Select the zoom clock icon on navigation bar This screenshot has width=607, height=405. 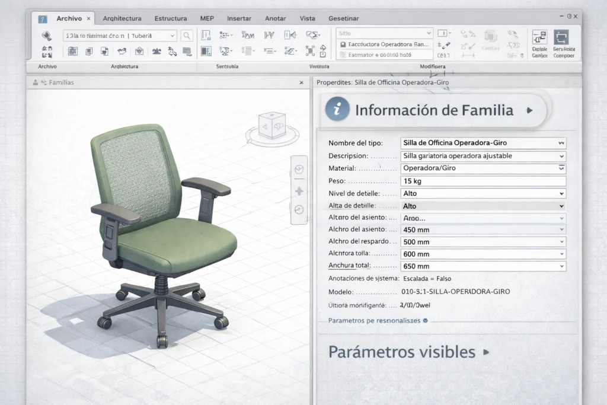tap(299, 170)
